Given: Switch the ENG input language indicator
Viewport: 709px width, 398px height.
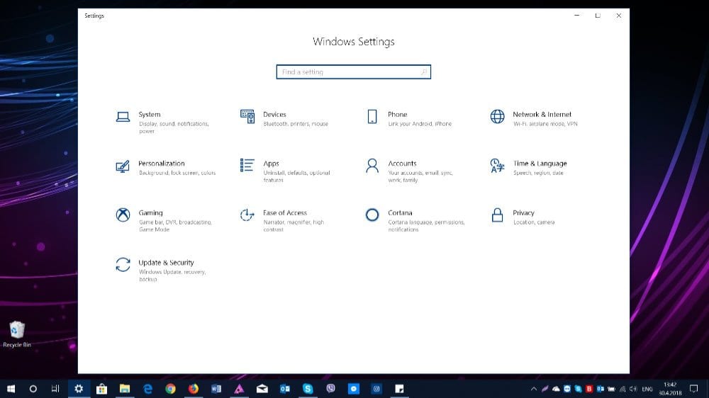Looking at the screenshot, I should click(647, 389).
